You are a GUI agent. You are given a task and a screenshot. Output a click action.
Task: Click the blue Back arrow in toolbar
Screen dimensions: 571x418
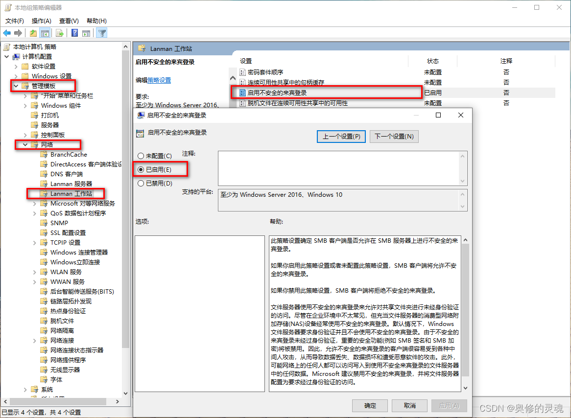[x=6, y=33]
